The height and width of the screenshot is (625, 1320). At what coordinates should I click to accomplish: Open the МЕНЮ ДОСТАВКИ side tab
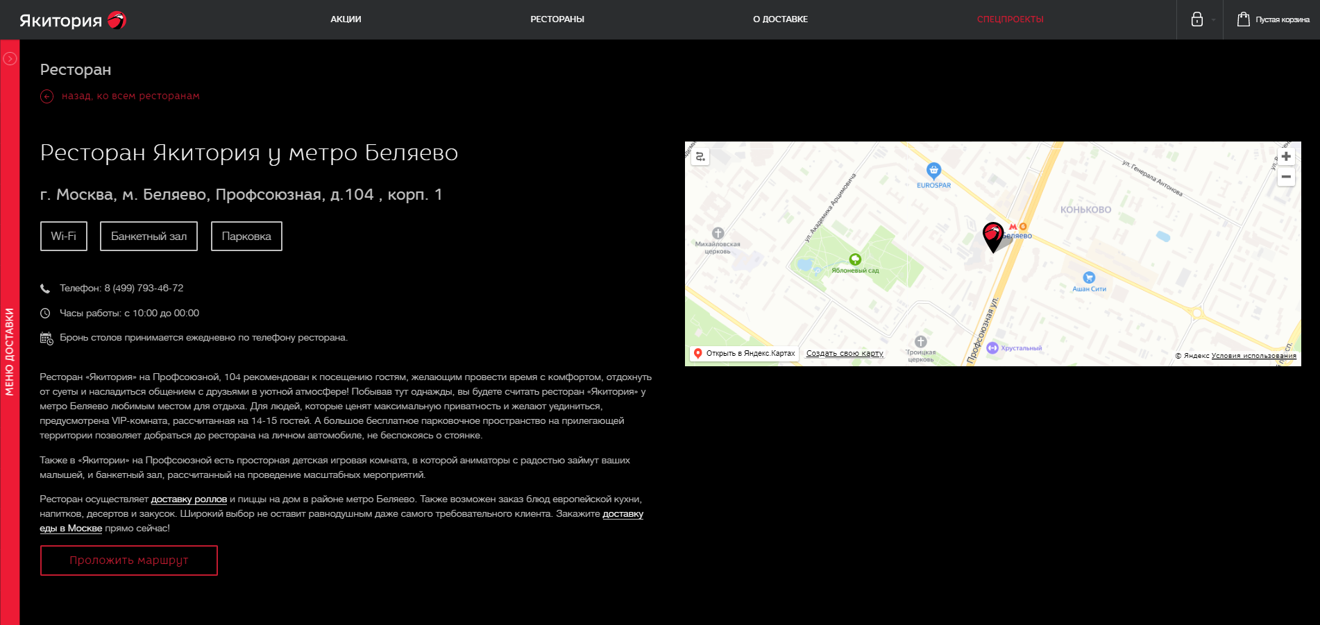[10, 352]
